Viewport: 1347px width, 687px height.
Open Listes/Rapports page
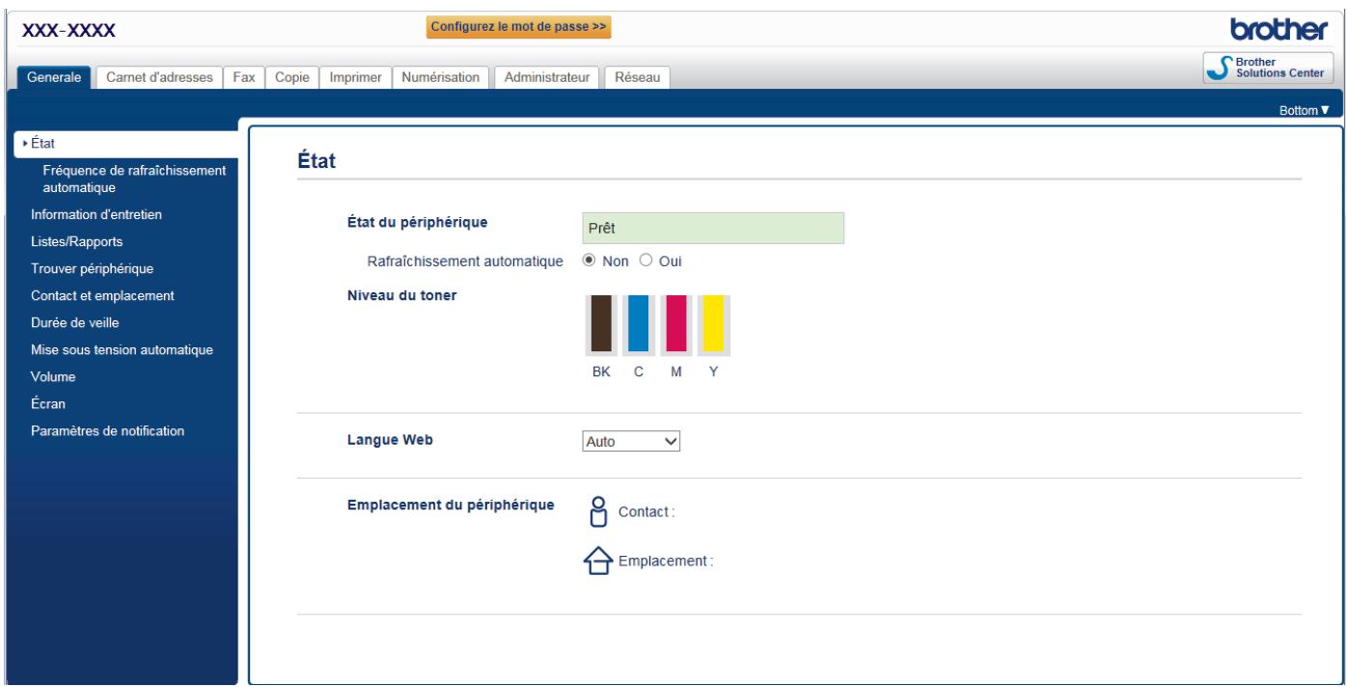click(76, 241)
